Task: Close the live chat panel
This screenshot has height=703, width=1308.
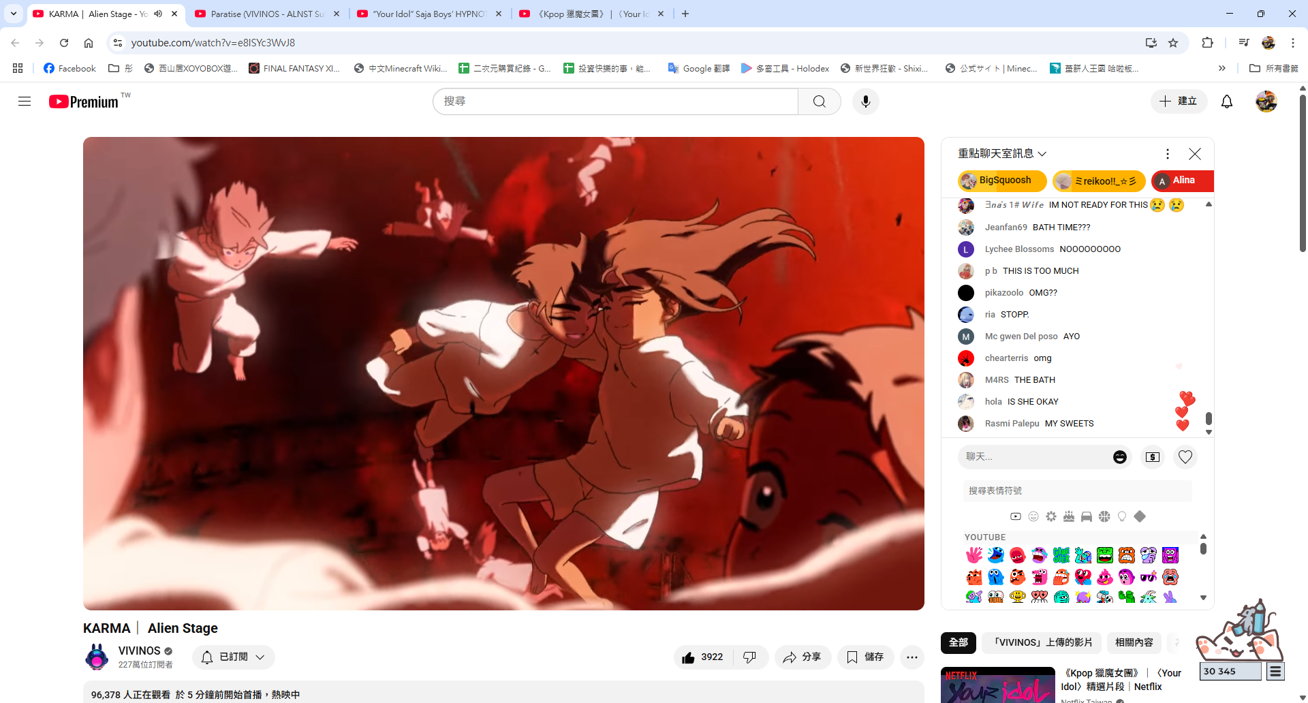Action: tap(1195, 154)
